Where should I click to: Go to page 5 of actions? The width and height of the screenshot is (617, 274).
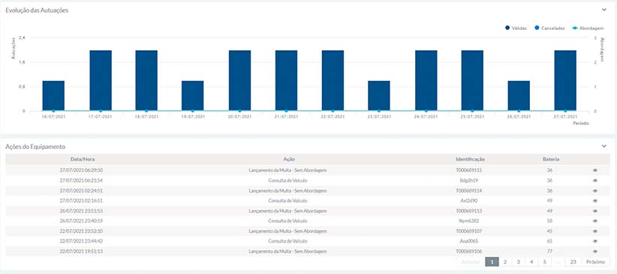point(545,262)
